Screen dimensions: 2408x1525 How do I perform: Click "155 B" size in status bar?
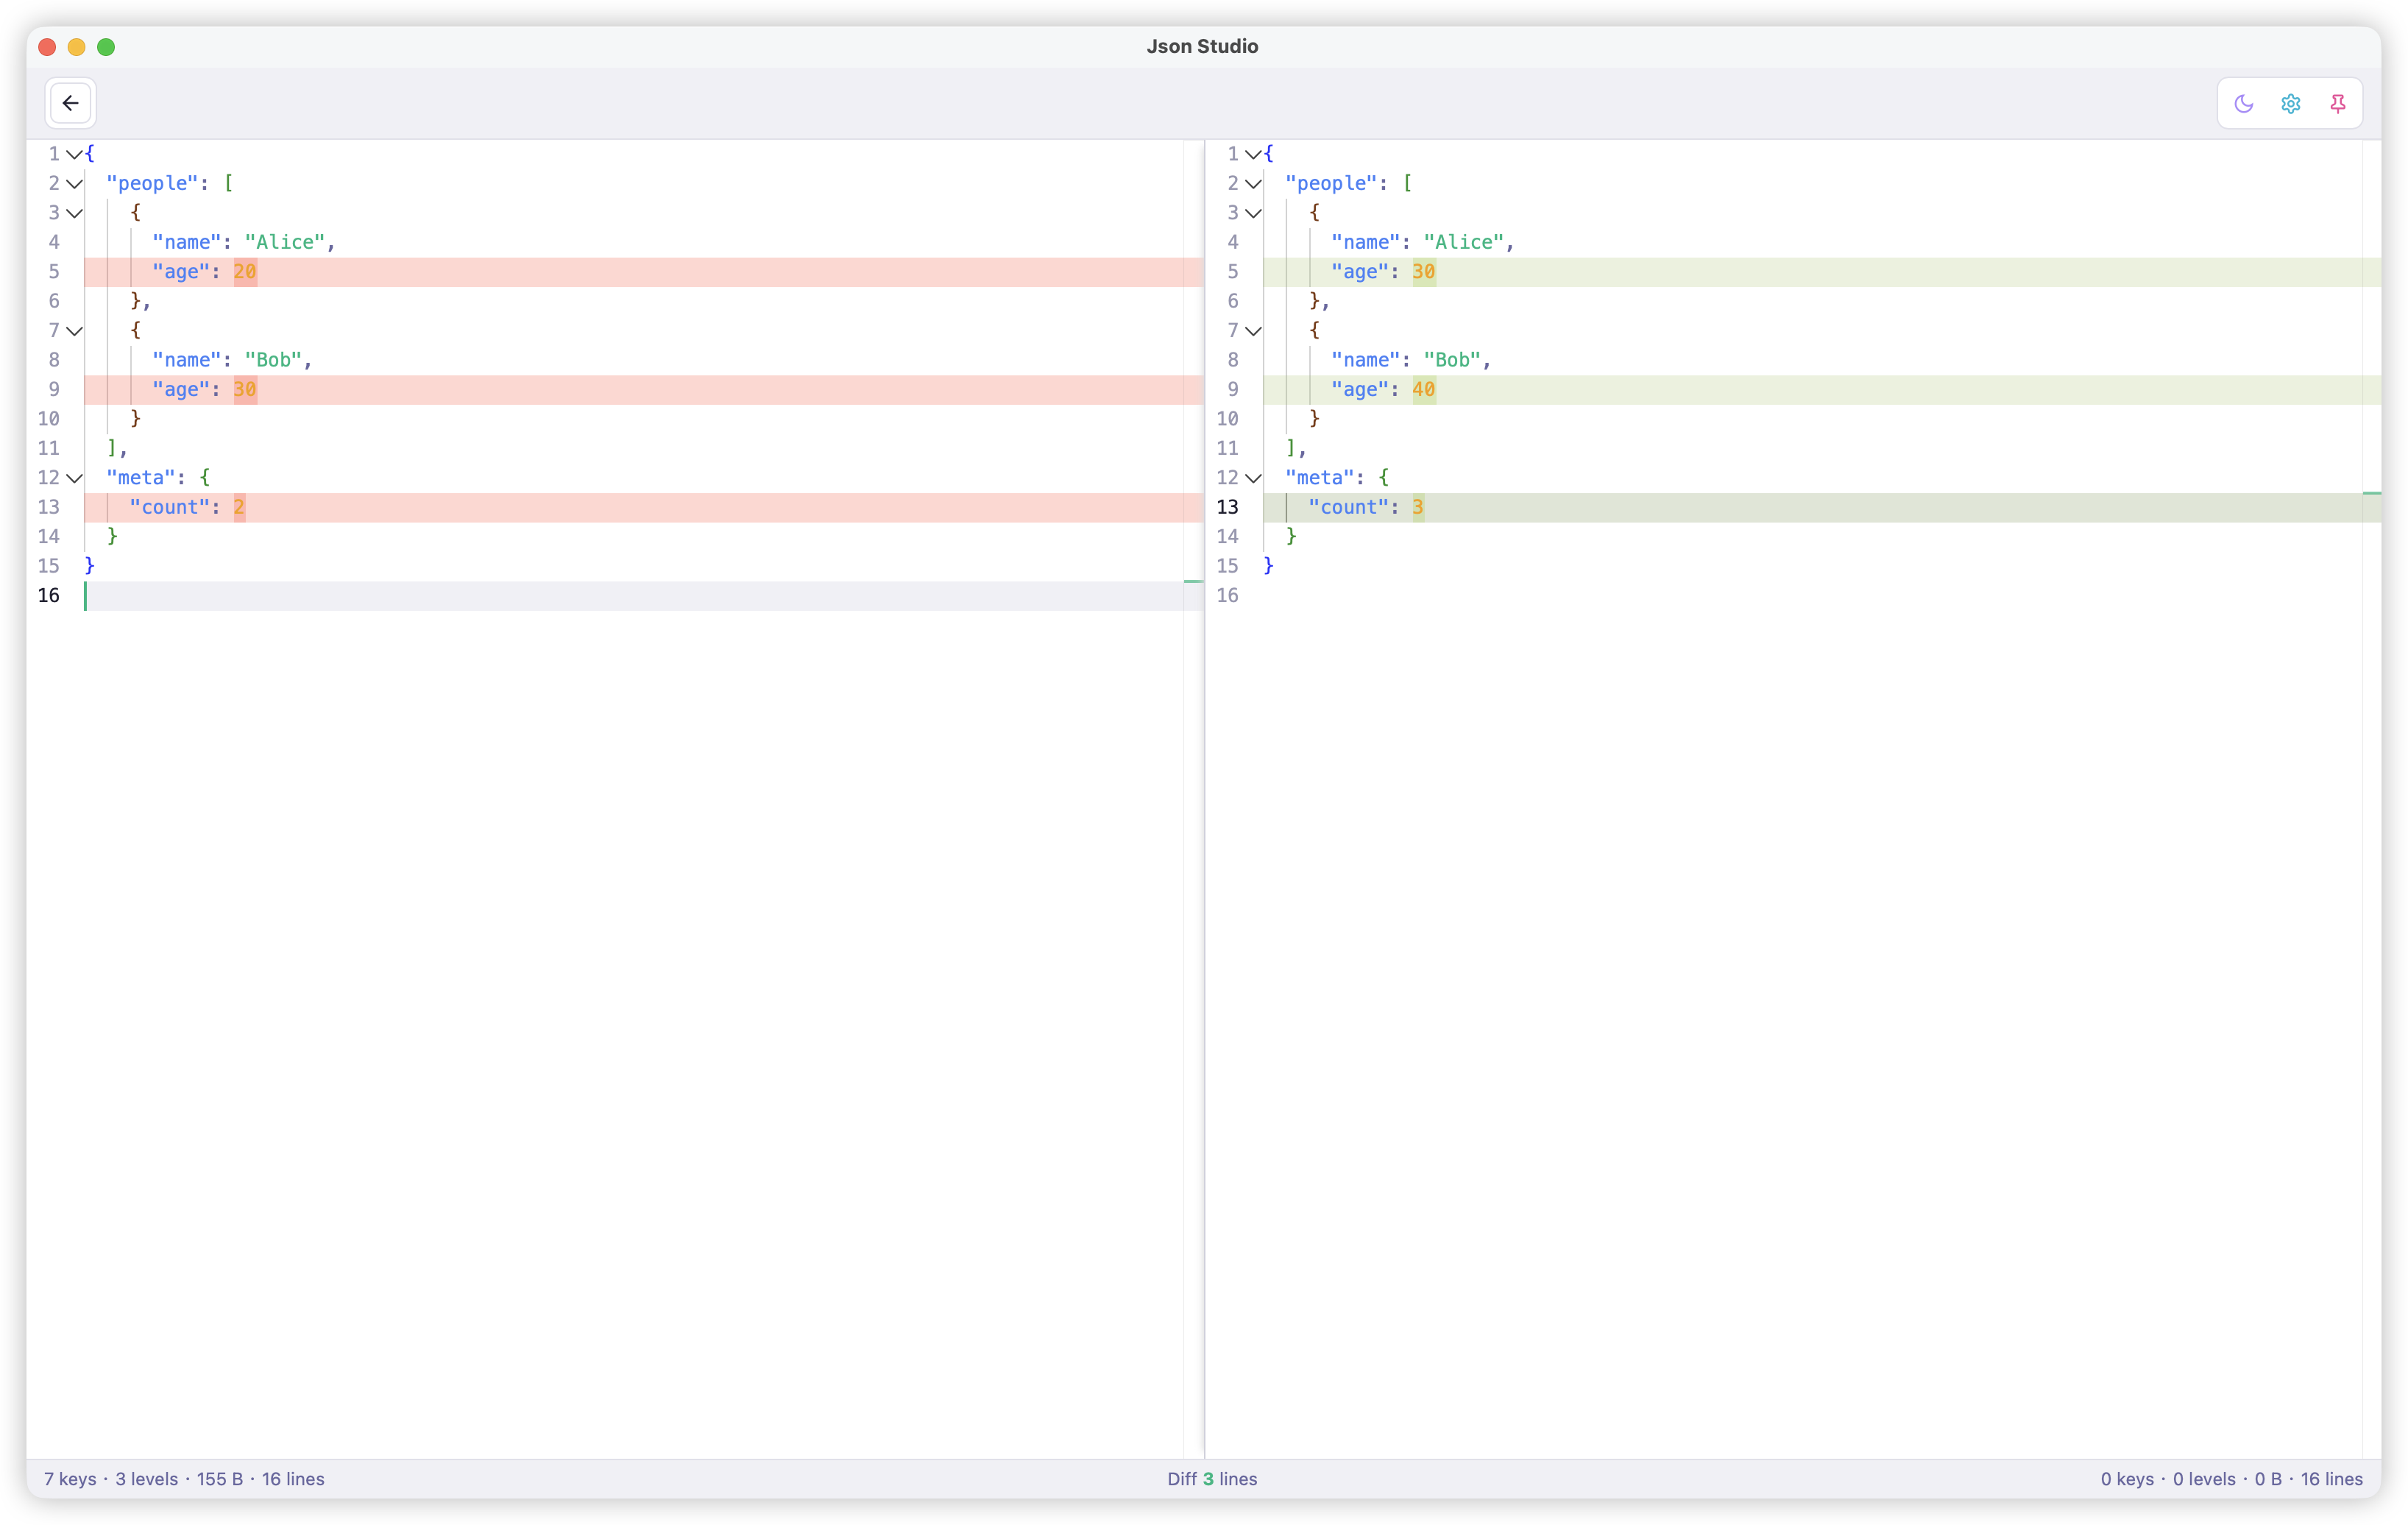[x=220, y=1479]
